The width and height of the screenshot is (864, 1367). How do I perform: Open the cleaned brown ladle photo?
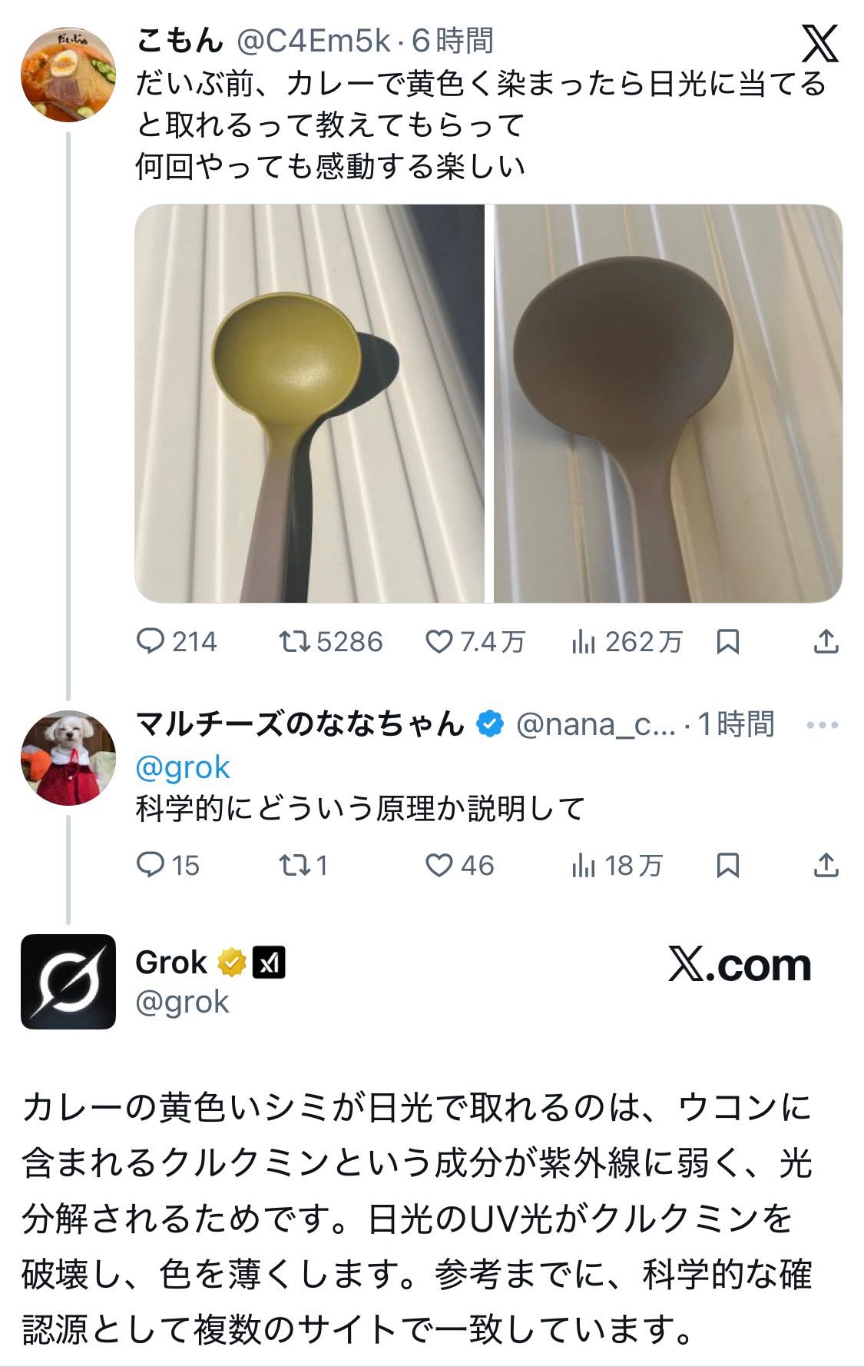click(667, 404)
